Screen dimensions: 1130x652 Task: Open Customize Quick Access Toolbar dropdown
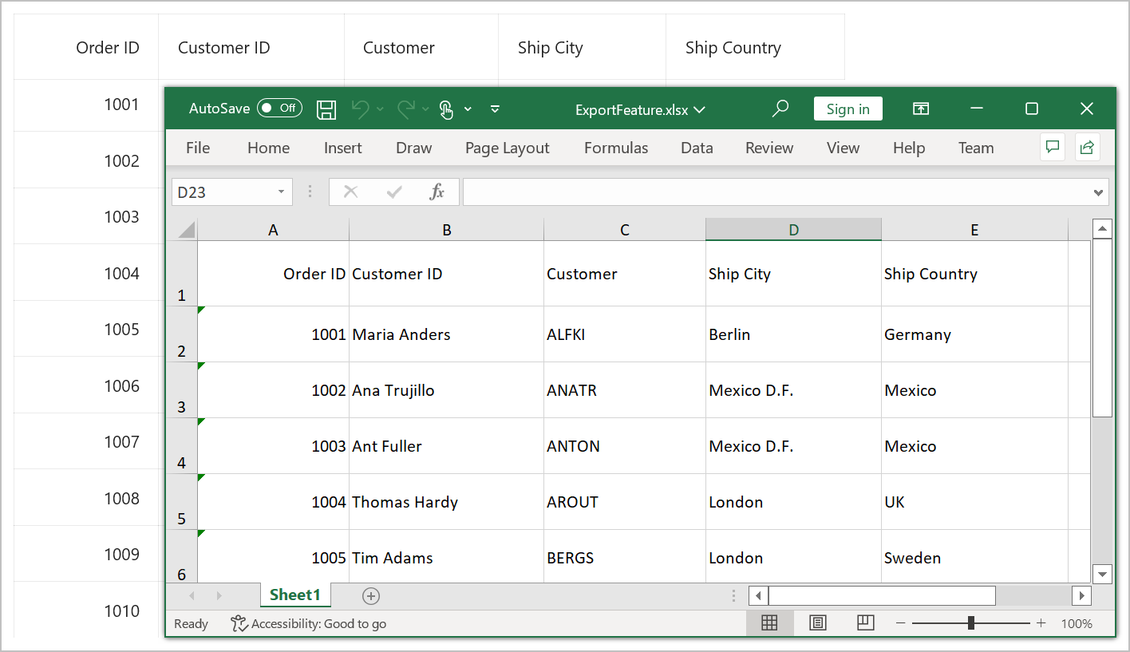point(495,109)
